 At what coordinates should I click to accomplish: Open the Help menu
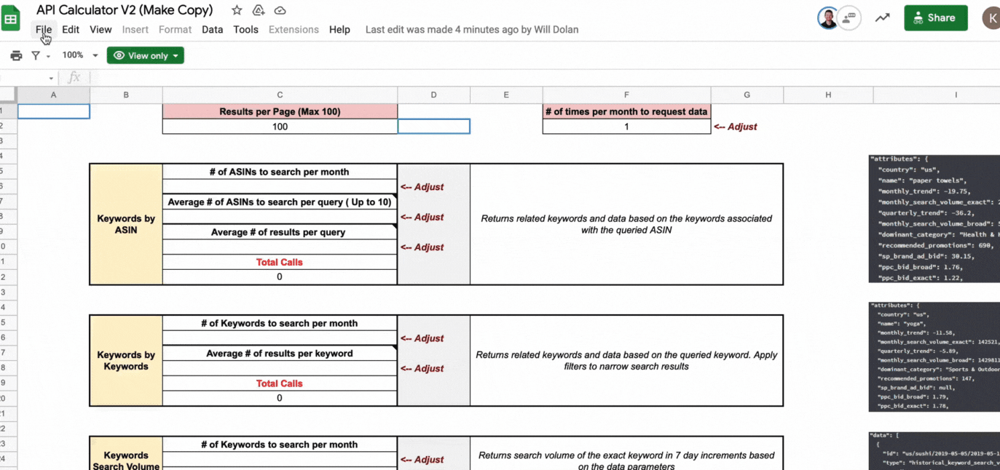(339, 30)
